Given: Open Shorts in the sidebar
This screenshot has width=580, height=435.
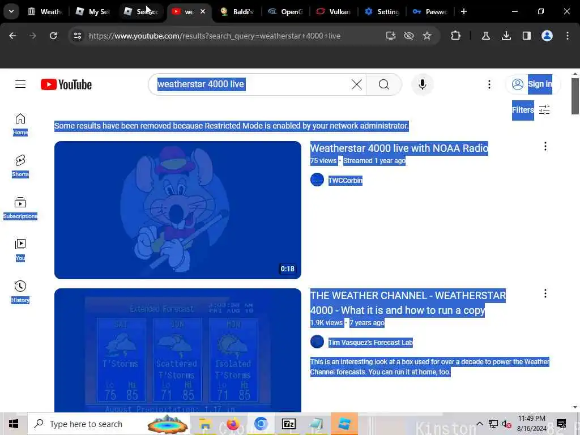Looking at the screenshot, I should 20,166.
